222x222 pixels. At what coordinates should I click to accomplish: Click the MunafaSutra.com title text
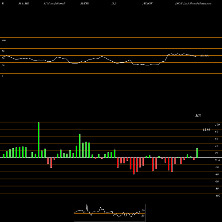coord(200,4)
